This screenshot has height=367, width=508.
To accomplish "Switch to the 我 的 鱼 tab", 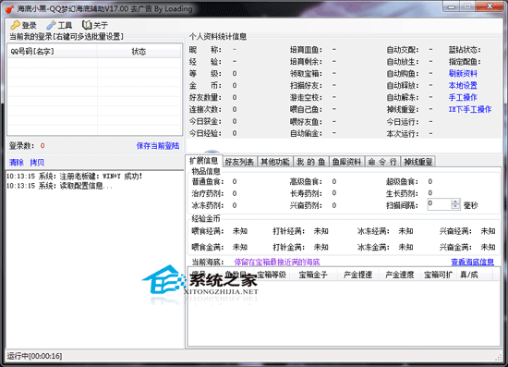I will [x=311, y=162].
